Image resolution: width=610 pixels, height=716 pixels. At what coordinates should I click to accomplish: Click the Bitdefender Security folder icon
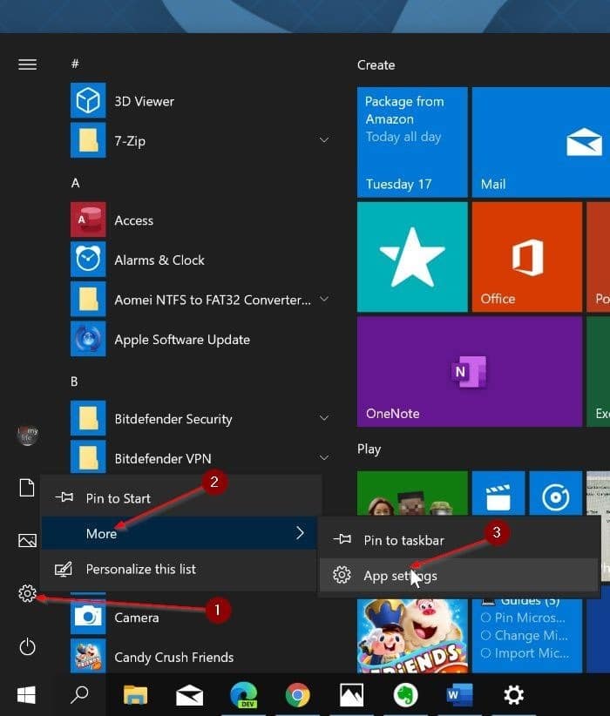(x=88, y=418)
